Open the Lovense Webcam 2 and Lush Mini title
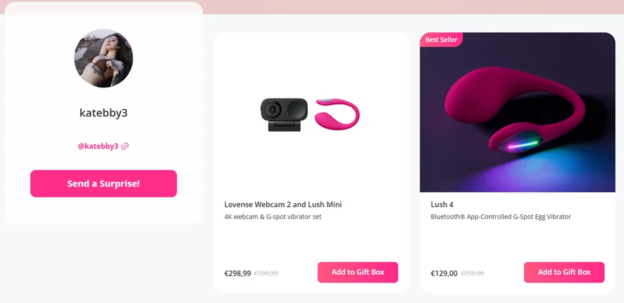This screenshot has width=624, height=303. (x=283, y=204)
